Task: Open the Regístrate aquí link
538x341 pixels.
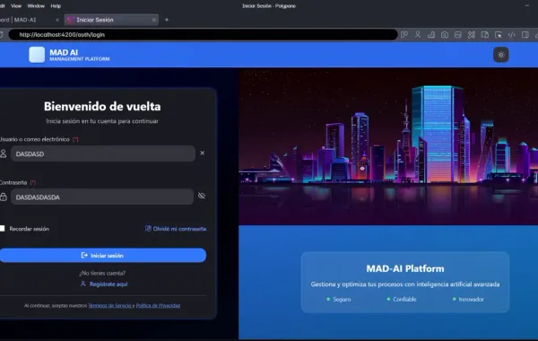Action: [104, 284]
